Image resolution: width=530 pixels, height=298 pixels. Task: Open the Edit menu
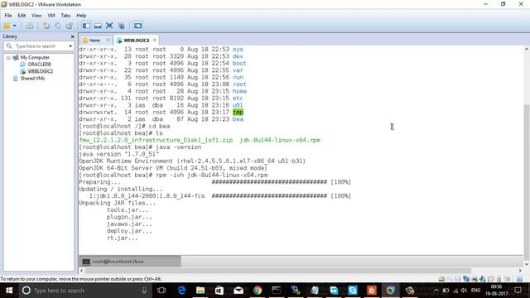pos(22,16)
